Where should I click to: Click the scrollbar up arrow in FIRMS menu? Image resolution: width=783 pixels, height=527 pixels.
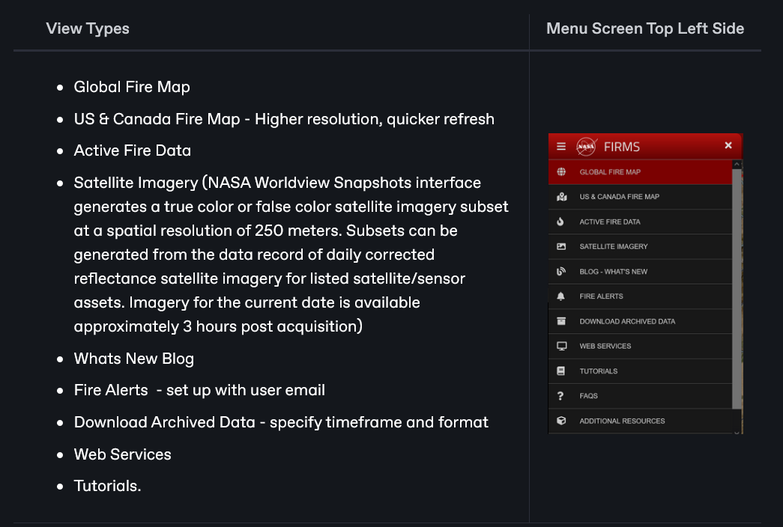coord(737,164)
